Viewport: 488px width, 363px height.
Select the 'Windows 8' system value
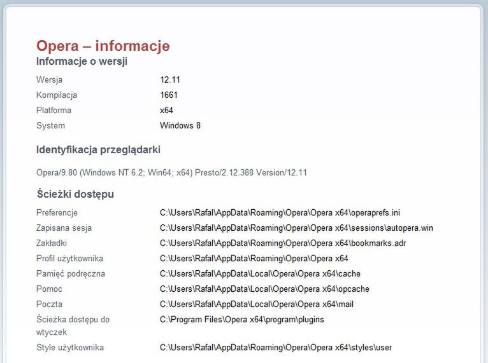coord(180,125)
